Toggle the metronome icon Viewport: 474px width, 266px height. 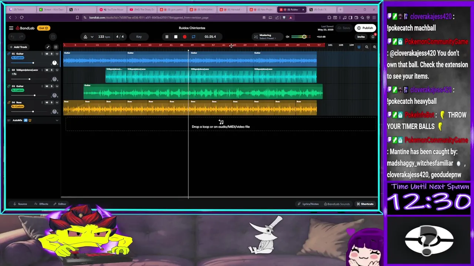[x=86, y=37]
